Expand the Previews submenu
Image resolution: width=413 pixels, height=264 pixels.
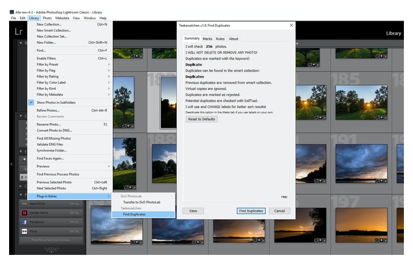tap(70, 166)
